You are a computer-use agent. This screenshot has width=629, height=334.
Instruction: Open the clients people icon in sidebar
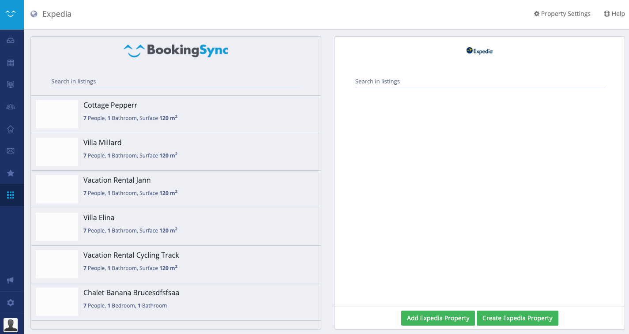point(11,107)
